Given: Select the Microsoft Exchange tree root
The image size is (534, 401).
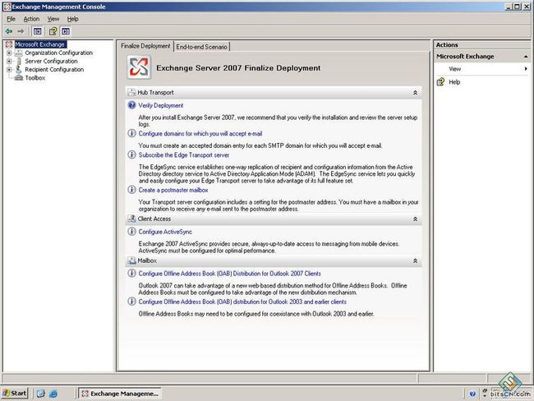Looking at the screenshot, I should pyautogui.click(x=40, y=44).
